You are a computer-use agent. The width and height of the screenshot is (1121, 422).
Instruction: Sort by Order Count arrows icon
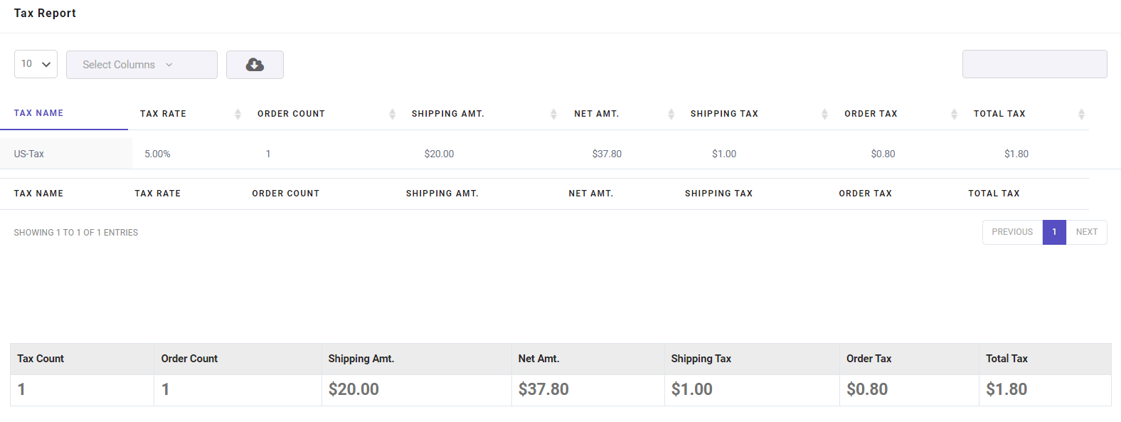[x=392, y=114]
